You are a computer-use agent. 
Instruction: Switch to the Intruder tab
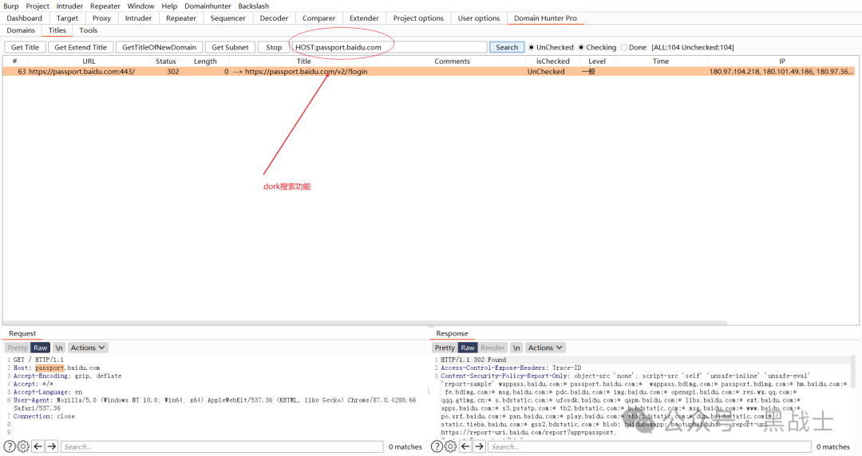coord(138,18)
